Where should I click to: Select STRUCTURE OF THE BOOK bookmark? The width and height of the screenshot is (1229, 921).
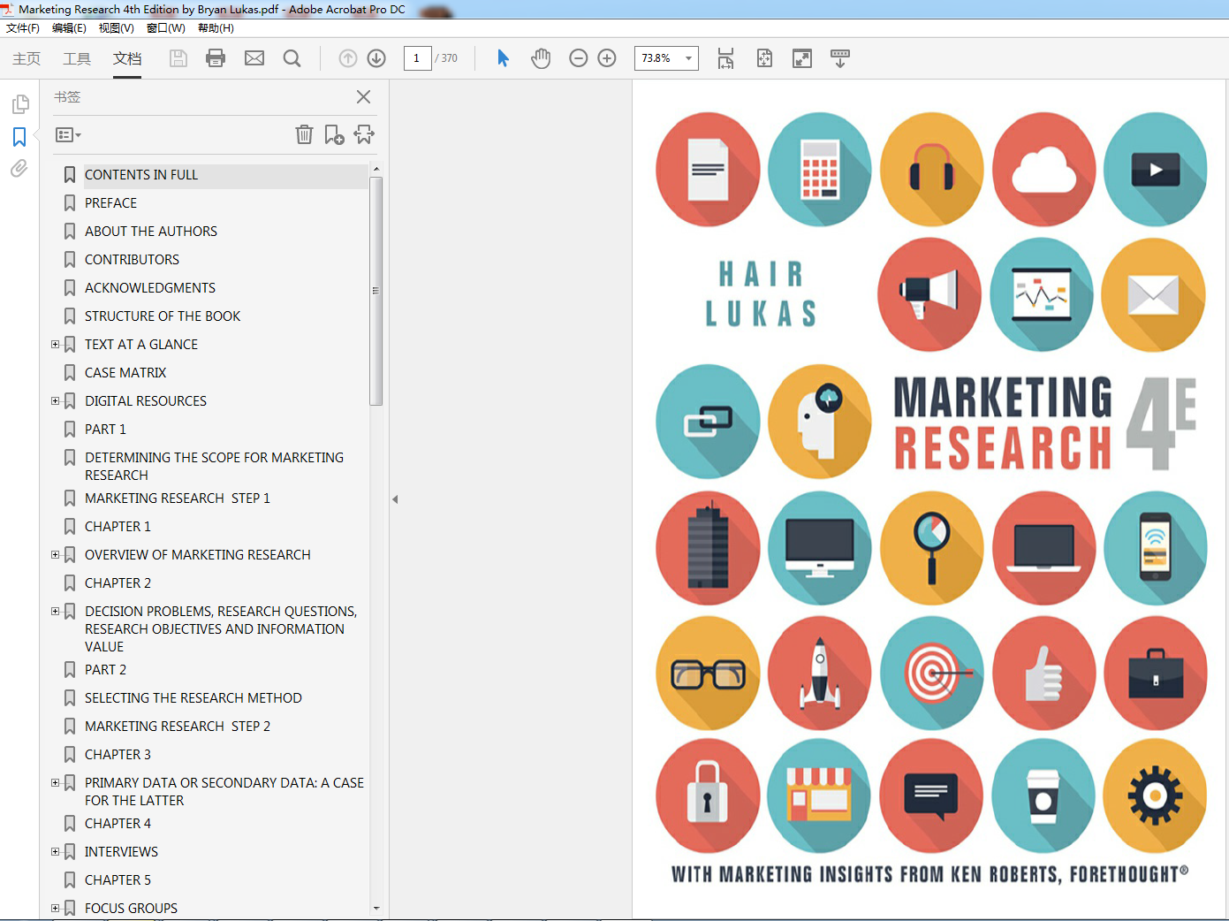[163, 316]
